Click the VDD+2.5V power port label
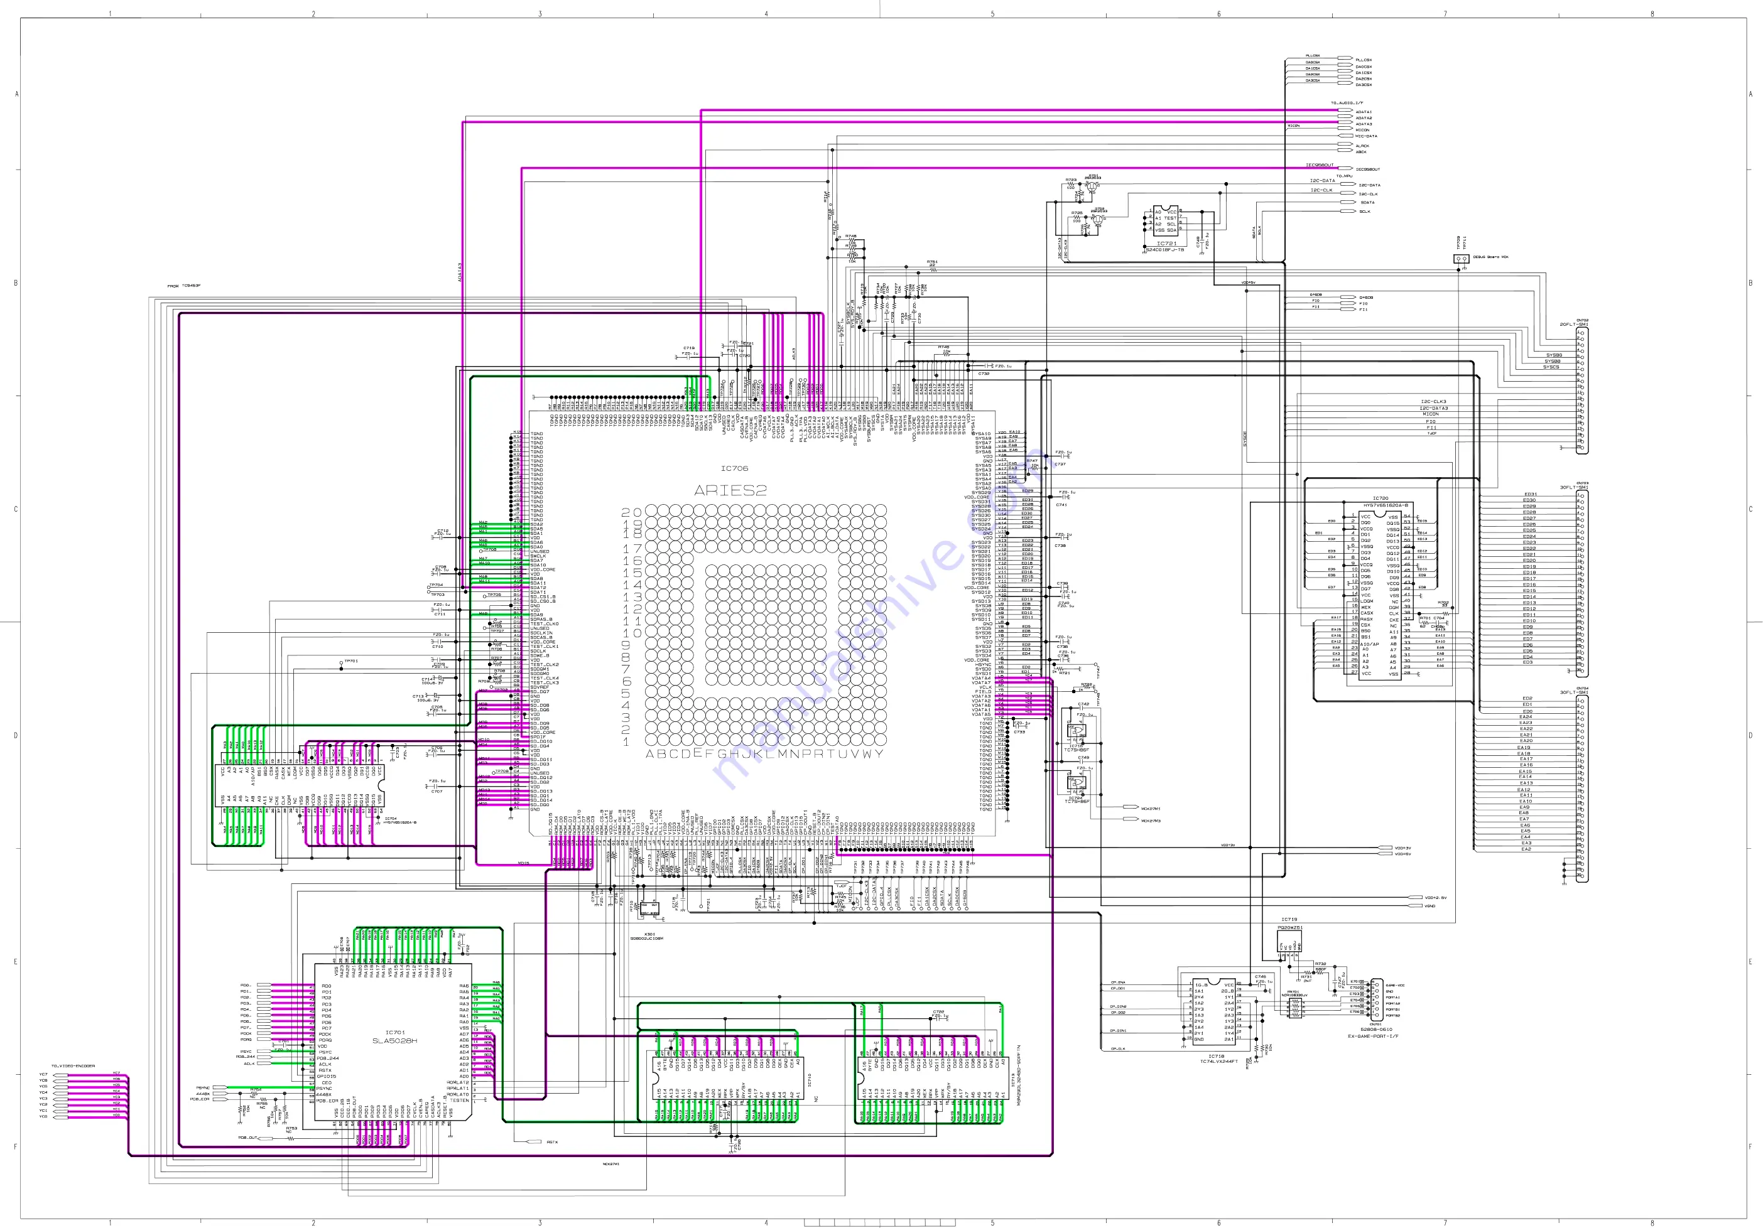This screenshot has width=1763, height=1228. click(x=1435, y=897)
